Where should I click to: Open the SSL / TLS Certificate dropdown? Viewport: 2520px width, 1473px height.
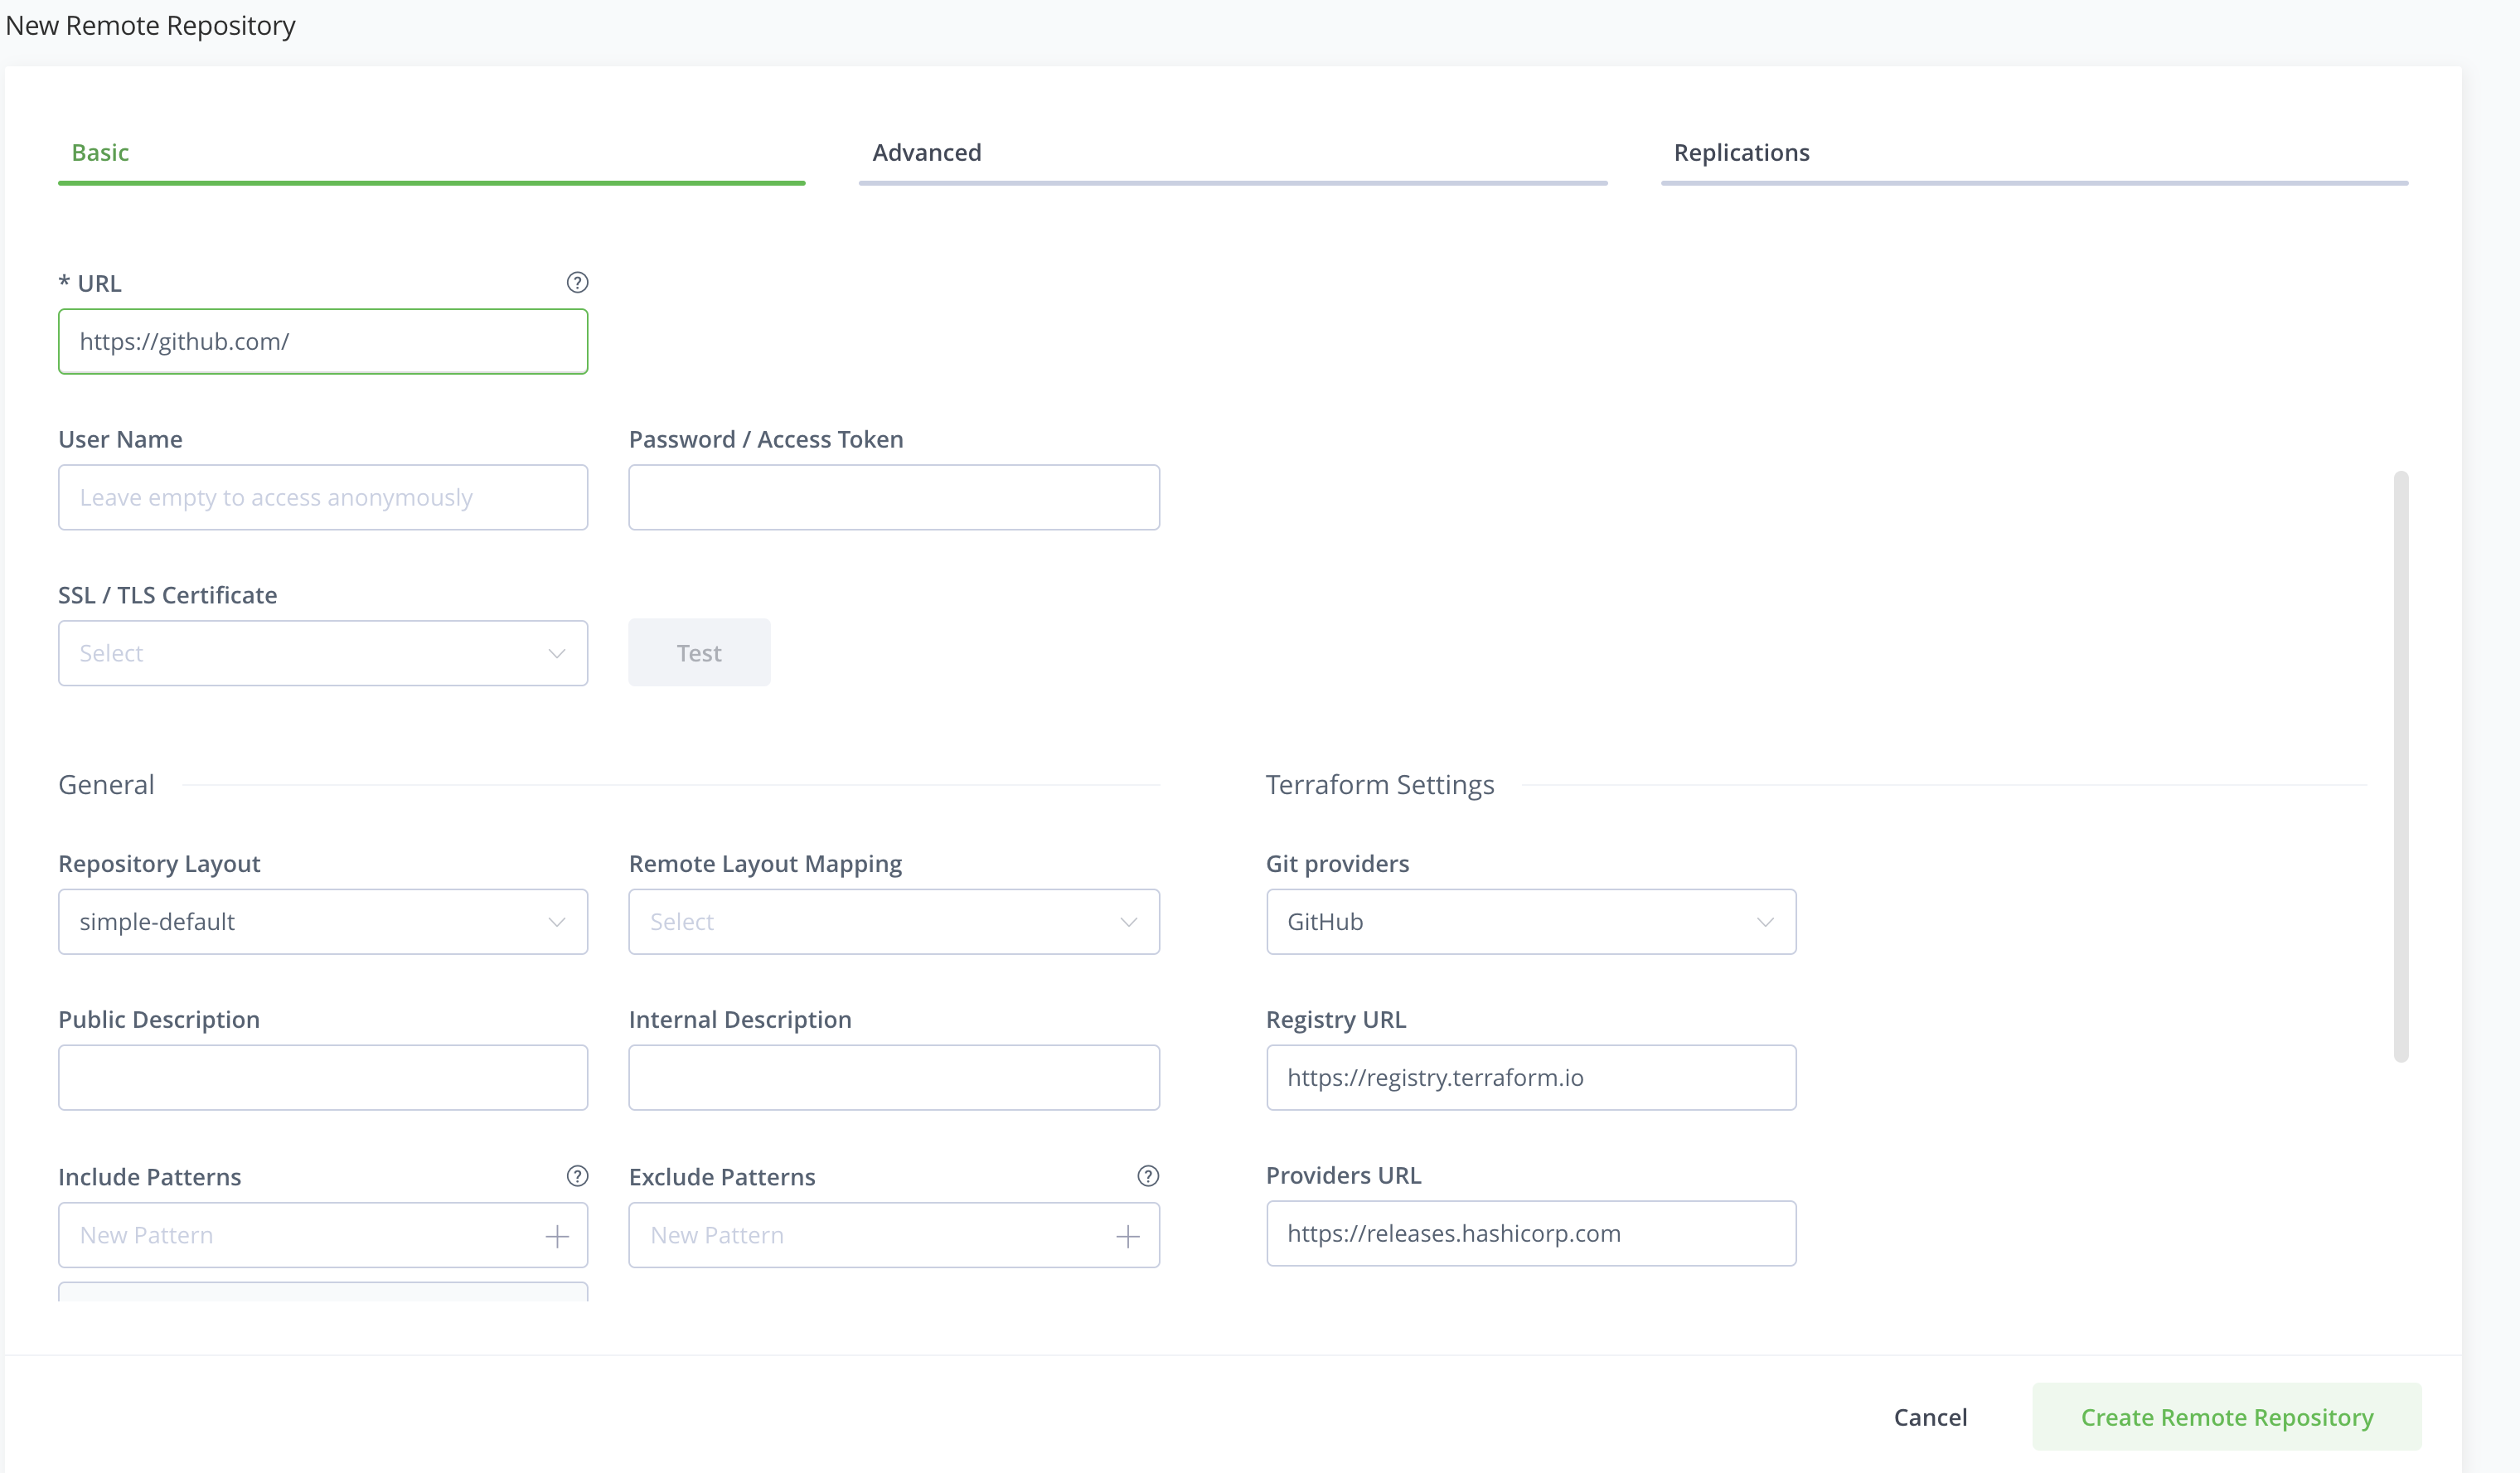(x=322, y=653)
